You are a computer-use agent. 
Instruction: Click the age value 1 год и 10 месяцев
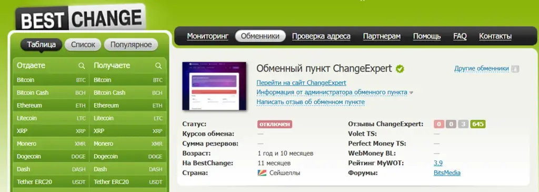point(285,153)
